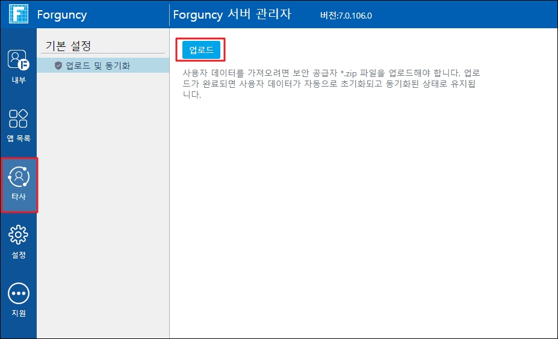The image size is (558, 339).
Task: Select the 타사 text label in sidebar
Action: [x=19, y=197]
